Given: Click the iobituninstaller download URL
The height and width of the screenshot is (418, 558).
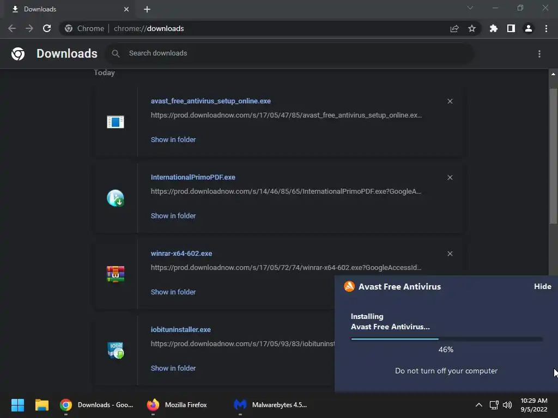Looking at the screenshot, I should click(242, 344).
